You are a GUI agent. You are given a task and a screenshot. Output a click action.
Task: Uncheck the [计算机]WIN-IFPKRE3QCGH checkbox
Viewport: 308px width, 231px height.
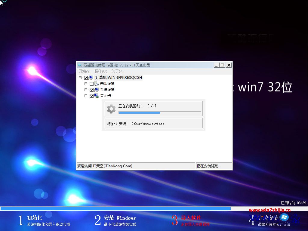point(86,78)
